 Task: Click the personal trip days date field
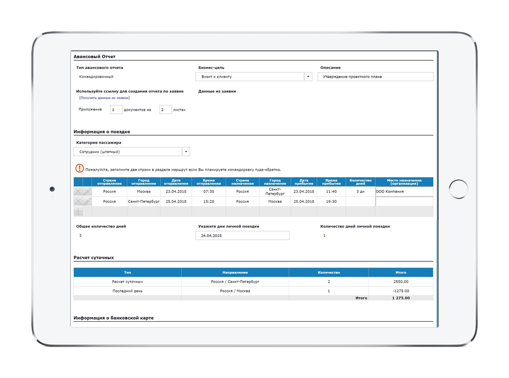pyautogui.click(x=242, y=235)
